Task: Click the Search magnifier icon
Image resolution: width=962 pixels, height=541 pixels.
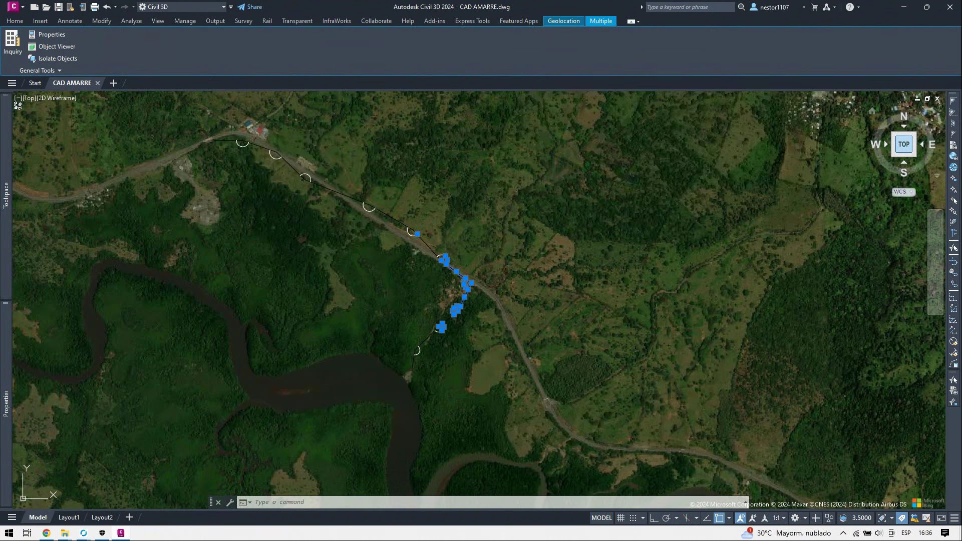Action: pyautogui.click(x=741, y=7)
